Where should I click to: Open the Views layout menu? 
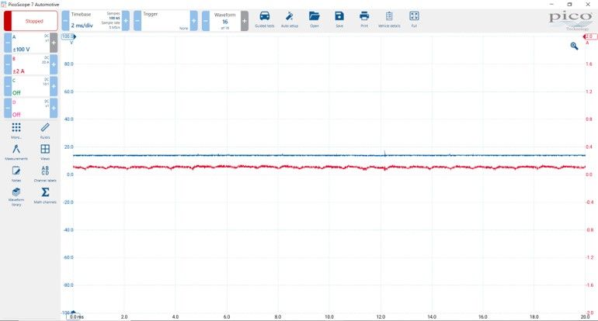(45, 151)
